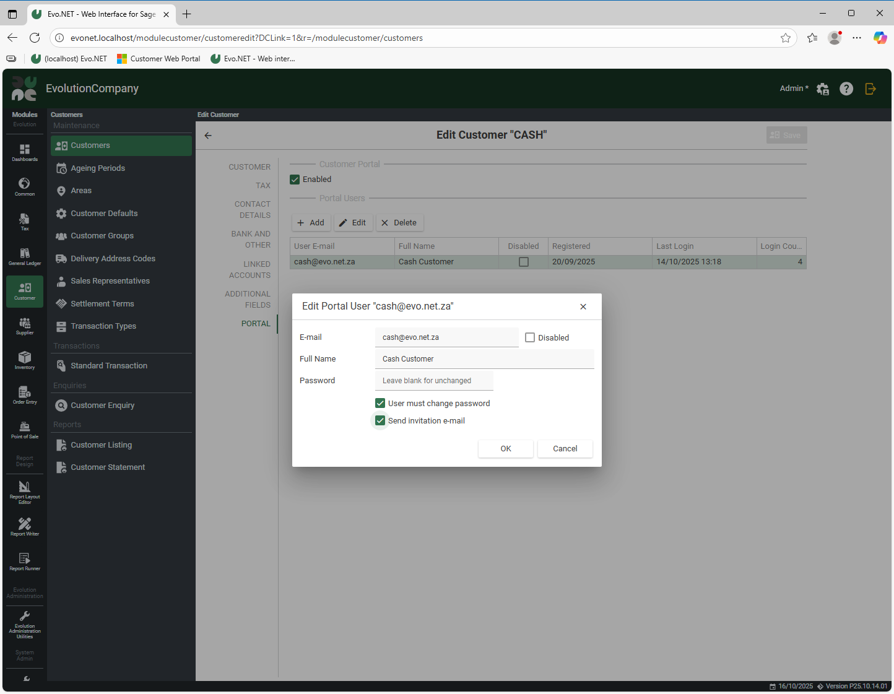
Task: Open the browser settings ellipsis menu
Action: pos(856,38)
